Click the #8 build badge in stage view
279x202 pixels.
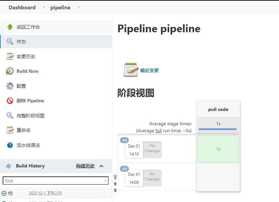pos(124,169)
